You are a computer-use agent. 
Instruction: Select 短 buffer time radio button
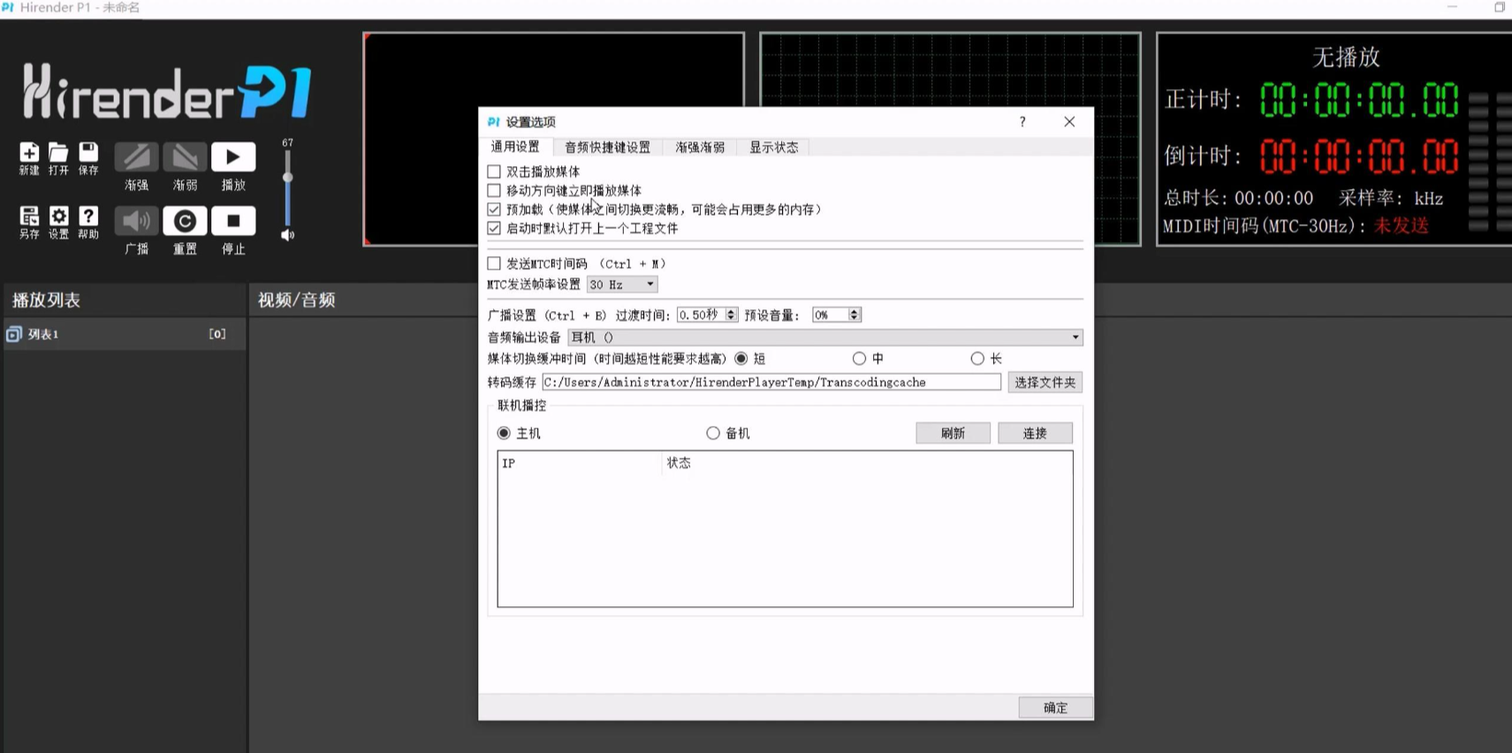pos(741,358)
